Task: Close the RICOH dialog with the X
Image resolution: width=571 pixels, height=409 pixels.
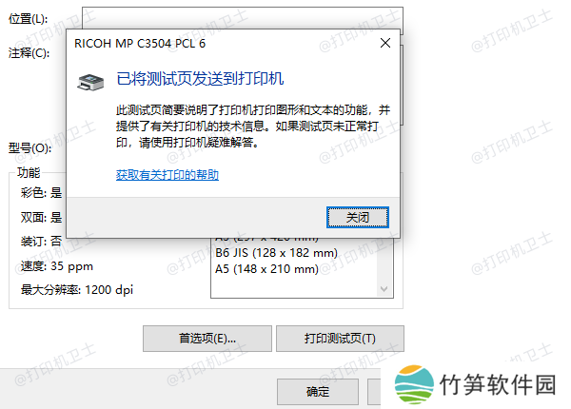Action: click(x=385, y=43)
